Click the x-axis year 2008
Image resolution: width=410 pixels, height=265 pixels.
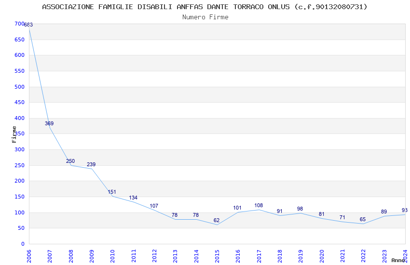point(71,256)
